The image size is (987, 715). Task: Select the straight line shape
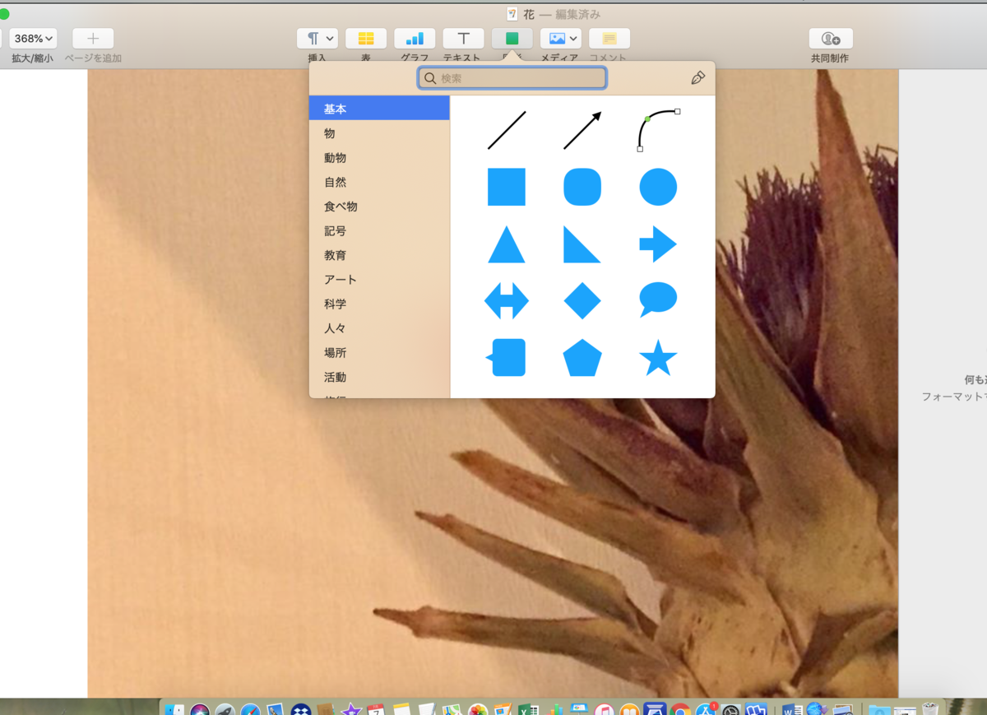click(507, 131)
